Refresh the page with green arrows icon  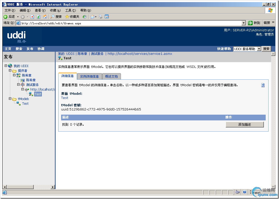tap(38, 17)
